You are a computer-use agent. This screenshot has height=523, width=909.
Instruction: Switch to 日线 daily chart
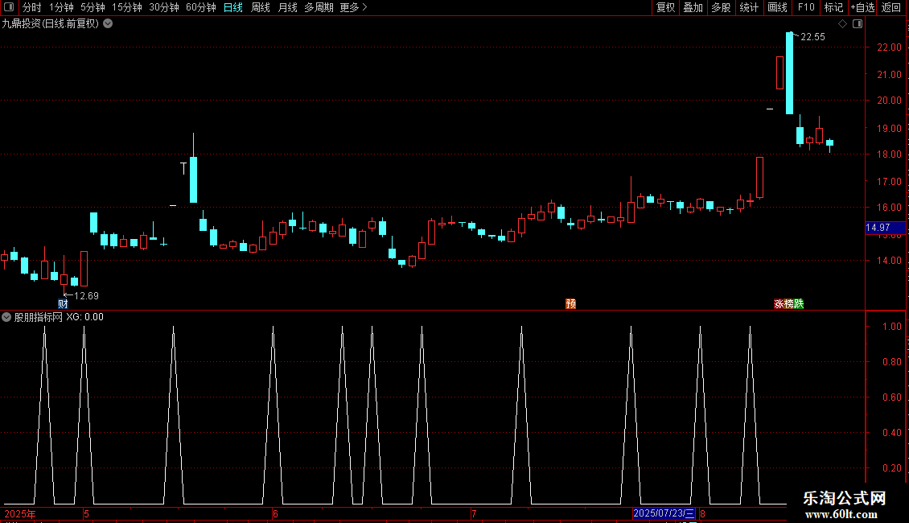click(233, 7)
